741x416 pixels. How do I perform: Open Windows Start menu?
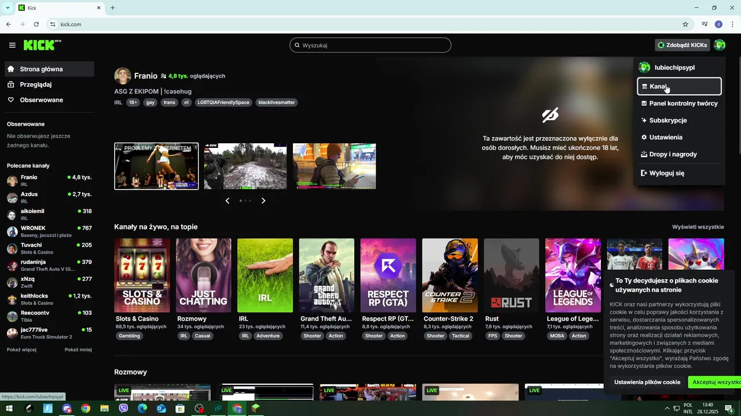coord(9,408)
